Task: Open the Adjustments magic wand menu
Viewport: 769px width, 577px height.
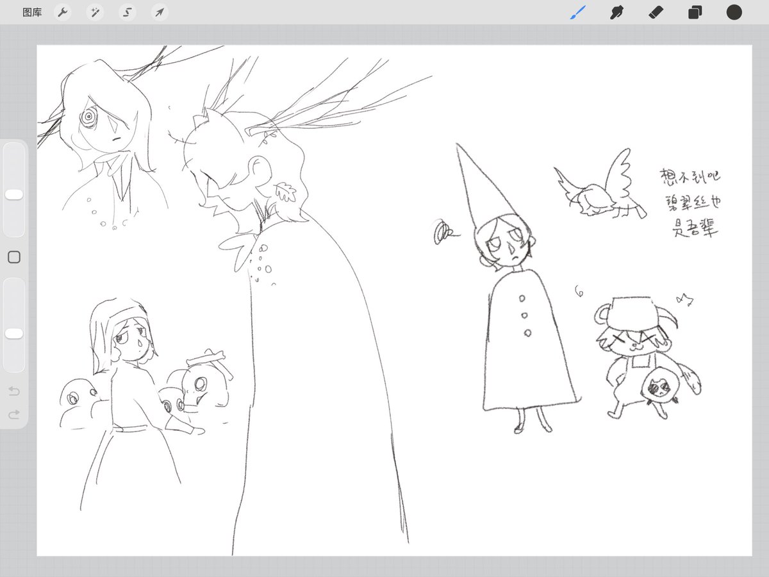Action: [95, 12]
